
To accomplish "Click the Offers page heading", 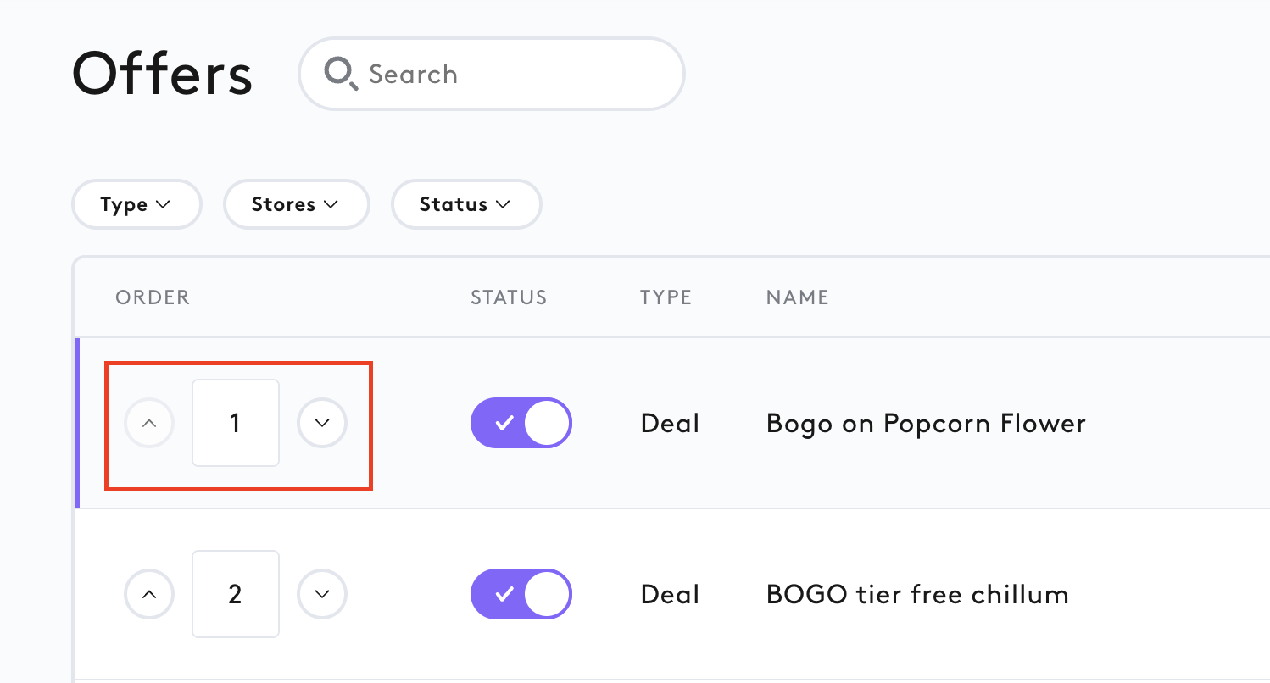I will coord(163,74).
